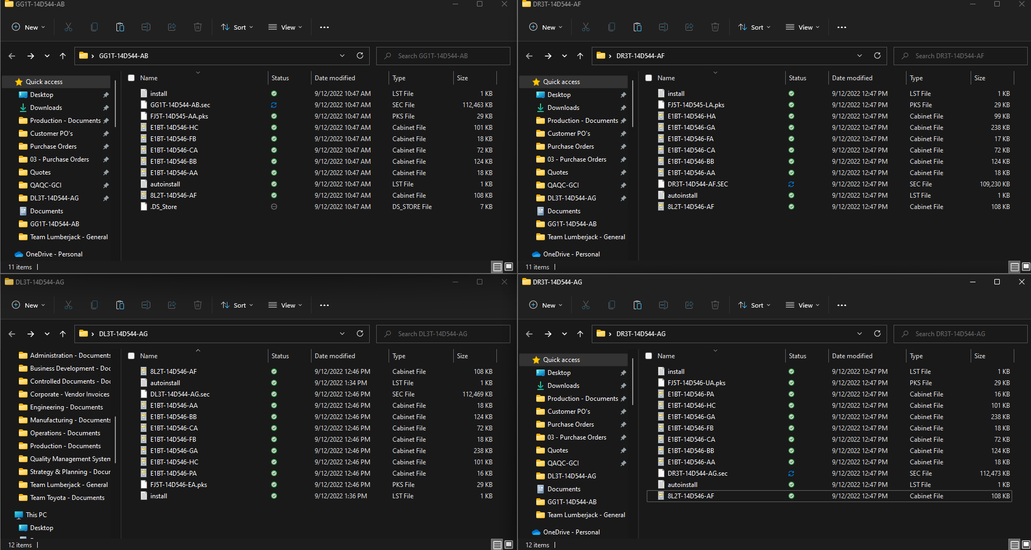This screenshot has height=550, width=1031.
Task: Sort by Date modified column in the GG1T-14D544-AB window
Action: click(335, 78)
